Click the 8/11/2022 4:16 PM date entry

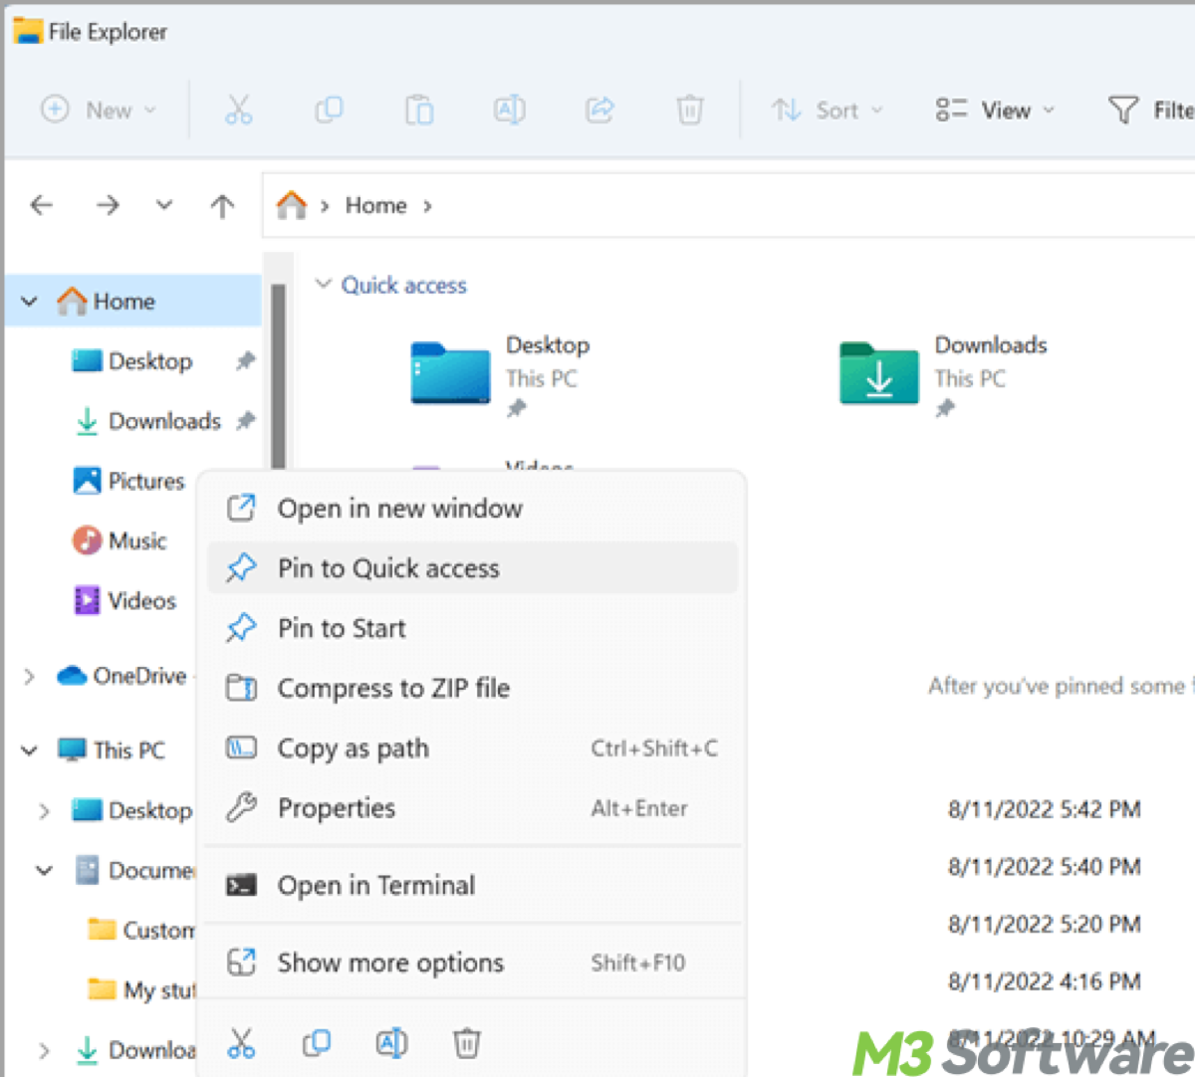click(1044, 981)
